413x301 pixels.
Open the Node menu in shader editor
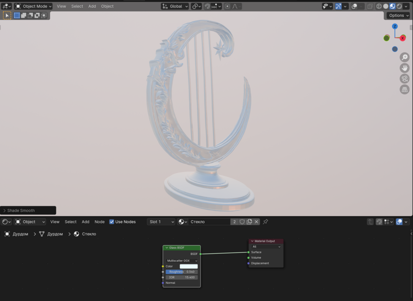[x=100, y=222]
